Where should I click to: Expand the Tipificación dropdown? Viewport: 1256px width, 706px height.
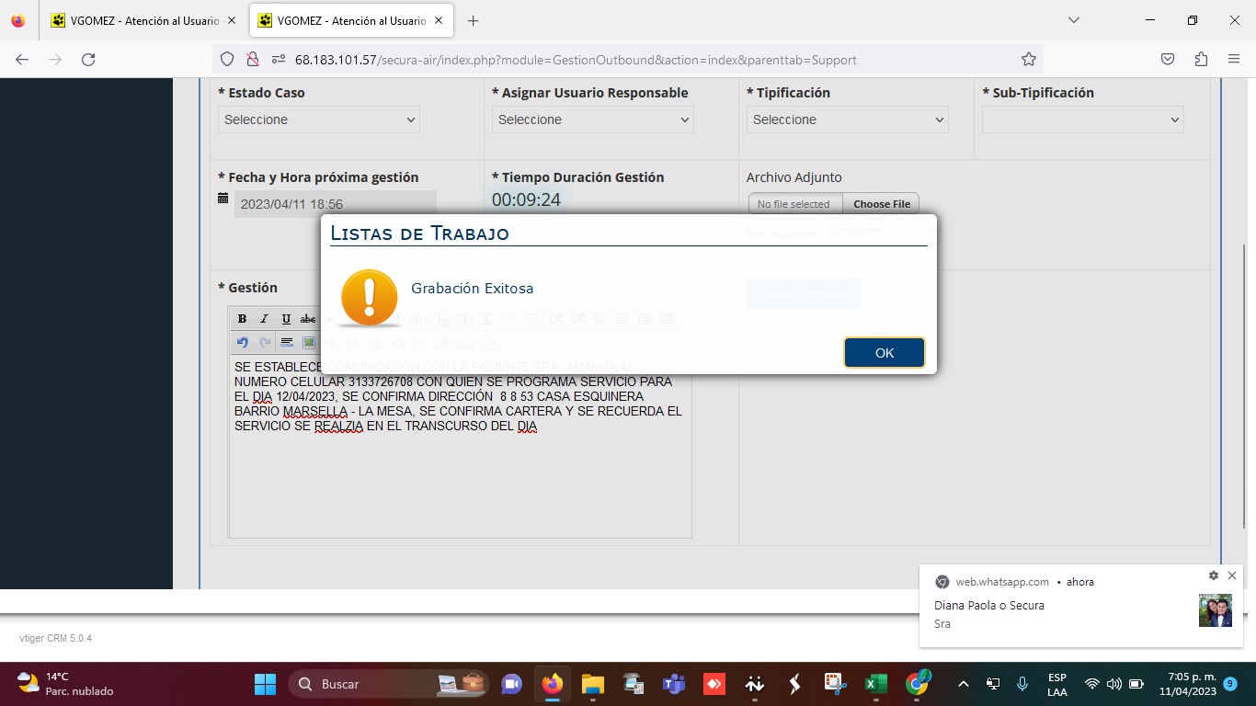coord(847,120)
